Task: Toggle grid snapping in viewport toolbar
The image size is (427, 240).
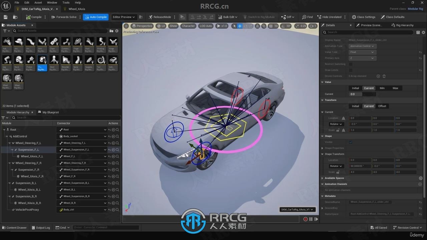Action: click(271, 26)
